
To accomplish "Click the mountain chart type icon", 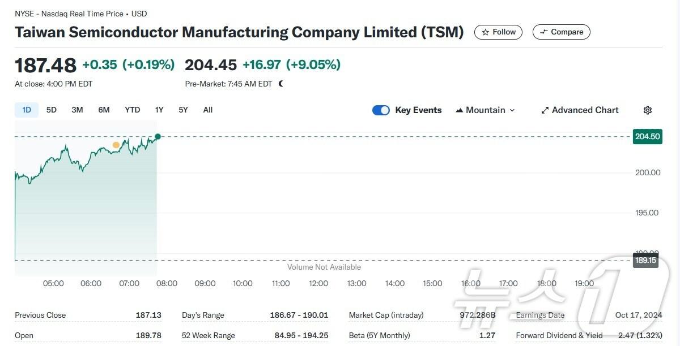I will click(460, 110).
